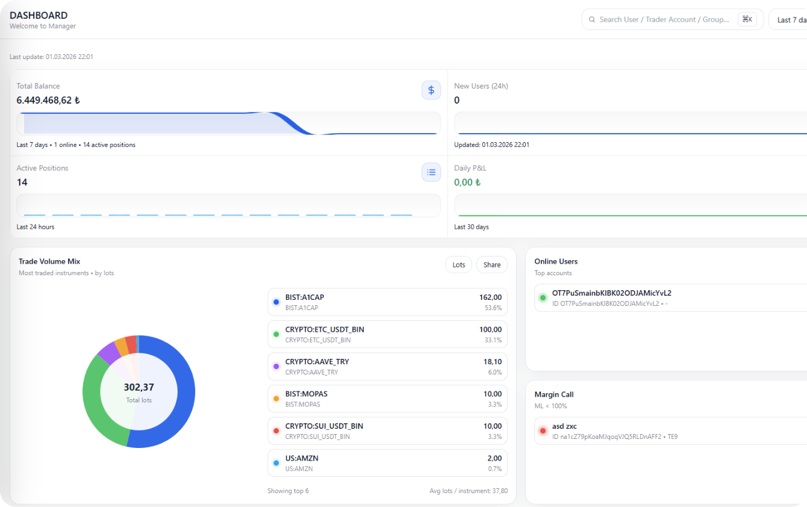Click the donut chart center total lots
The width and height of the screenshot is (807, 507).
[x=139, y=391]
